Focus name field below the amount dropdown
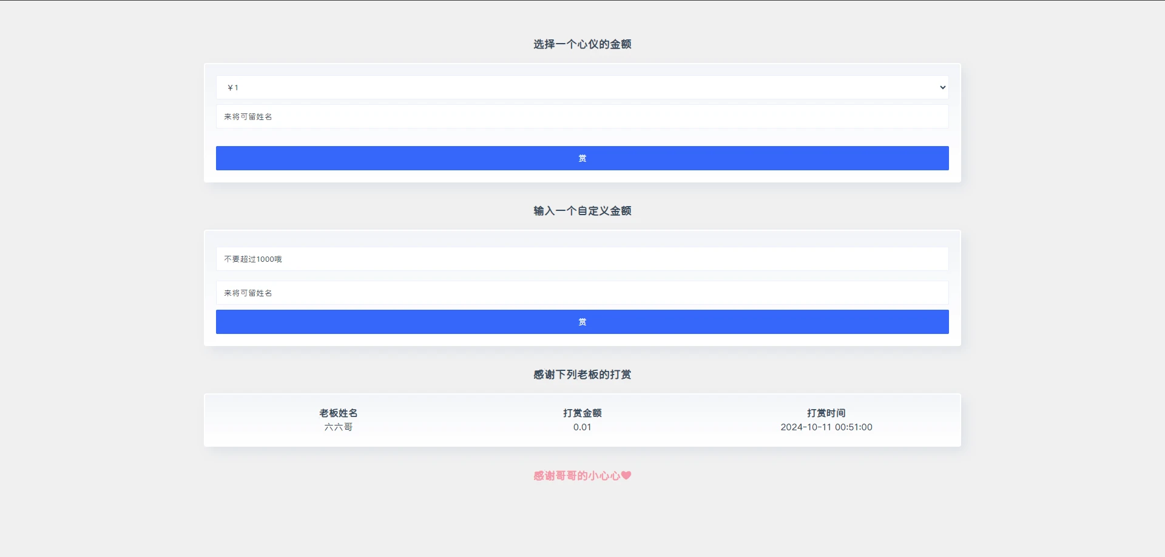Image resolution: width=1165 pixels, height=557 pixels. coord(581,116)
